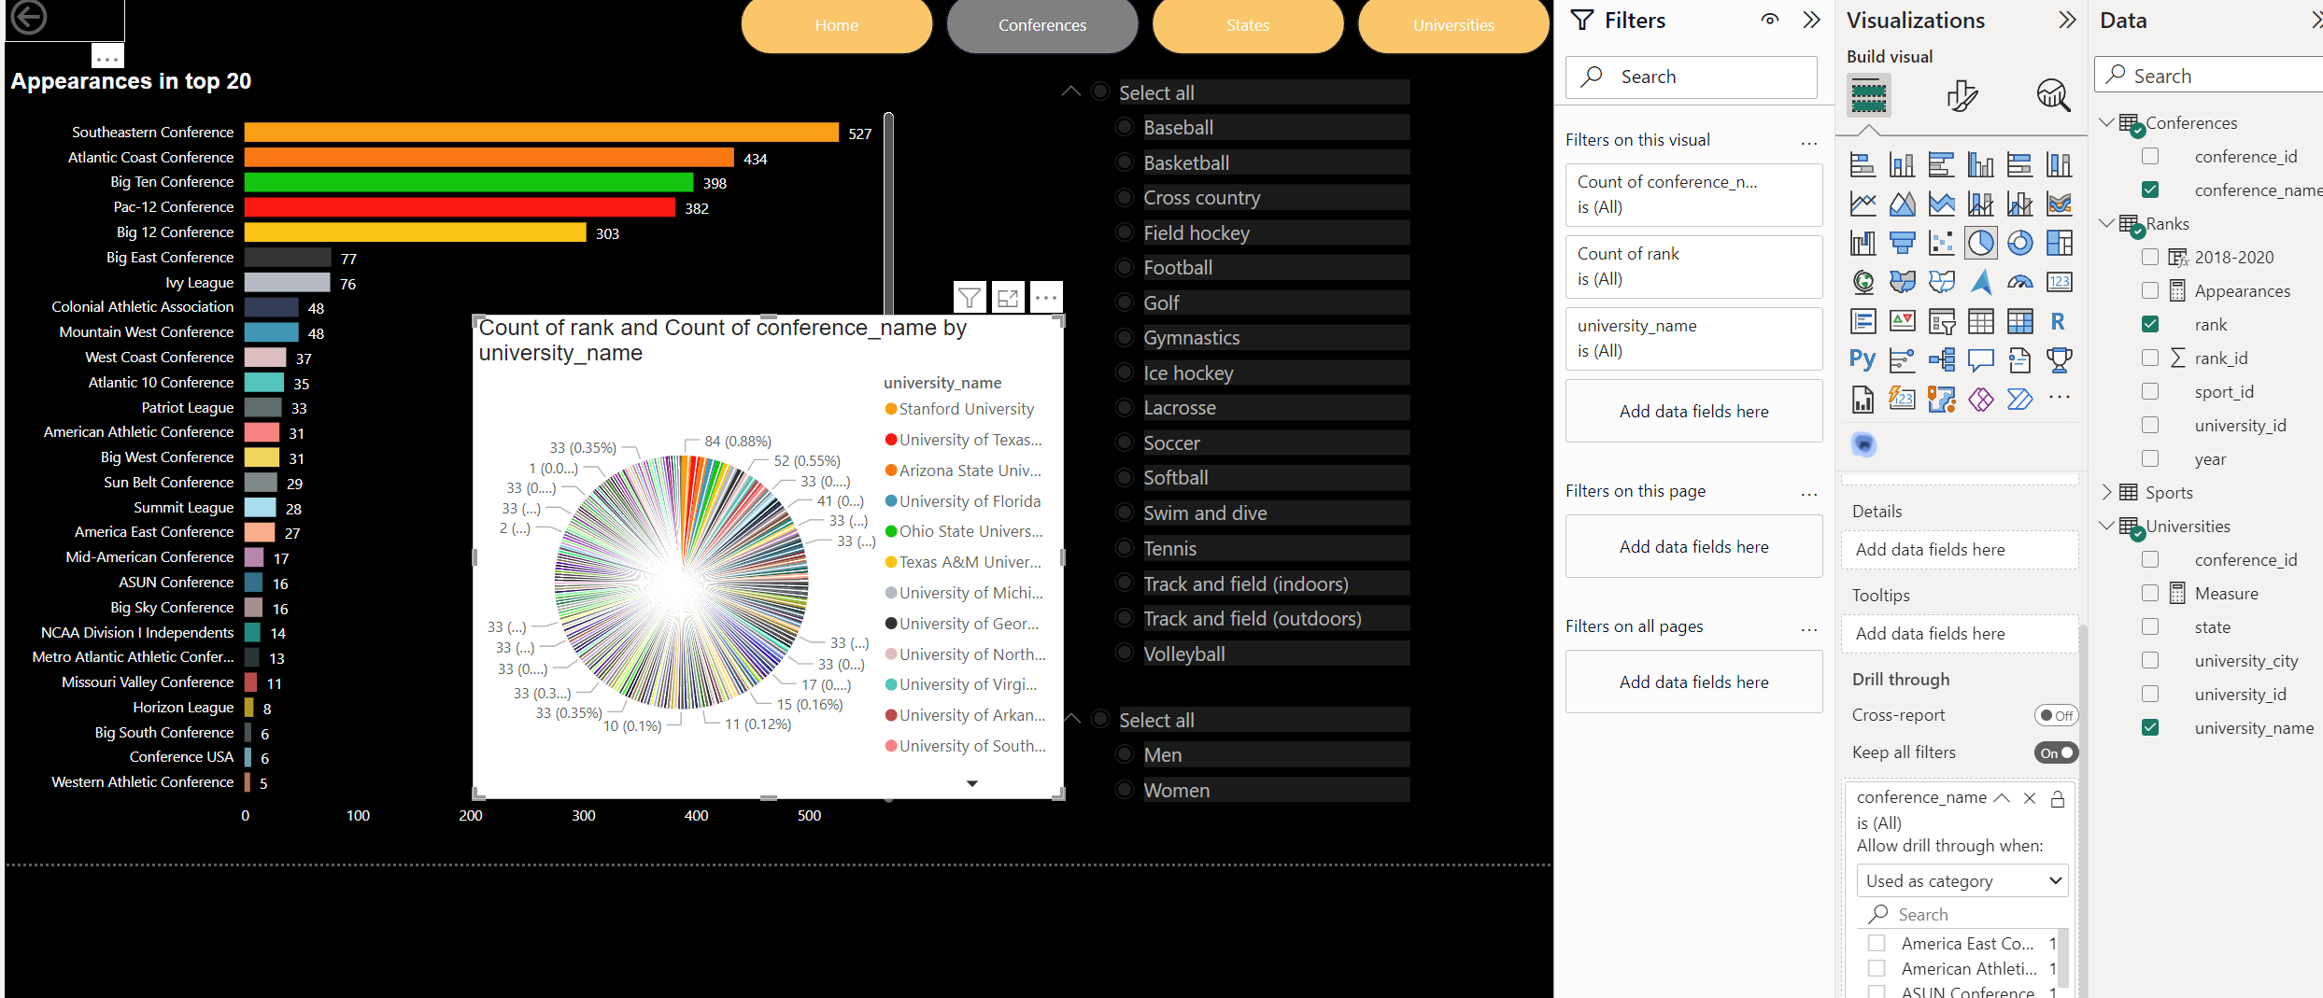Screen dimensions: 2323x998
Task: Navigate to the Universities page button
Action: pyautogui.click(x=1453, y=25)
